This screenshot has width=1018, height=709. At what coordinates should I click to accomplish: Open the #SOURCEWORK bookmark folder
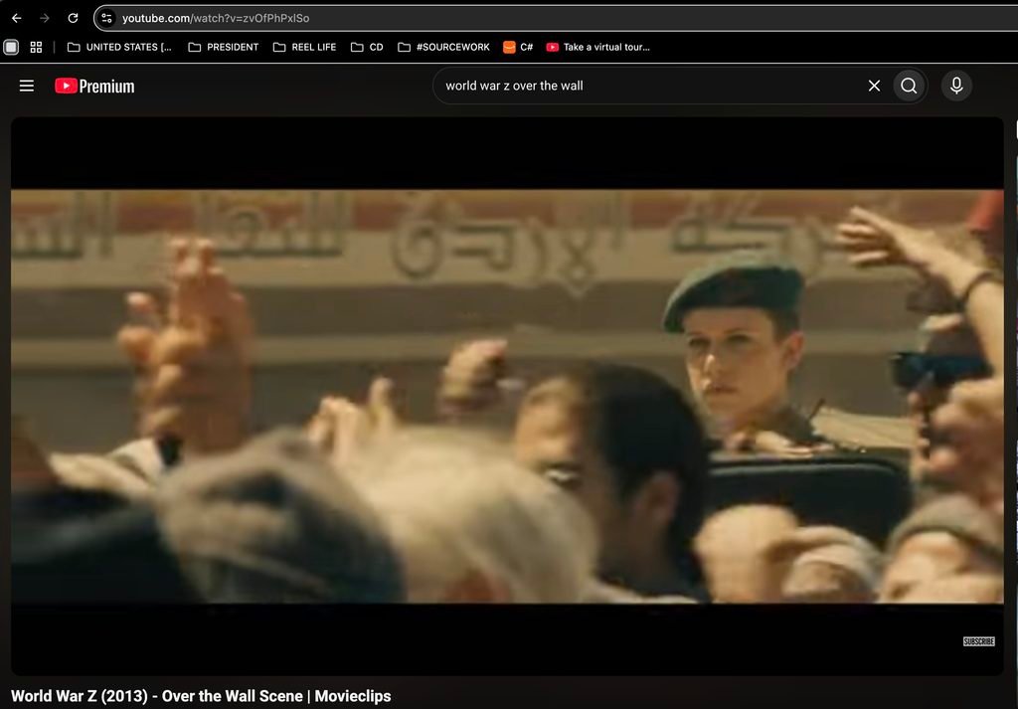443,47
